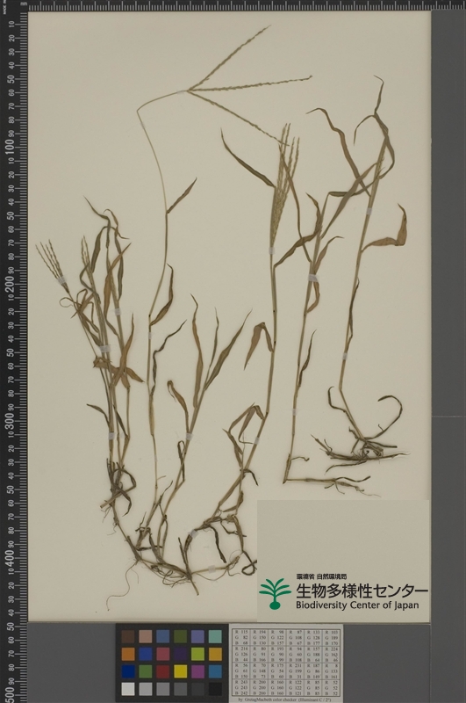Click the green palm-tree logo icon
This screenshot has height=703, width=466.
276,593
